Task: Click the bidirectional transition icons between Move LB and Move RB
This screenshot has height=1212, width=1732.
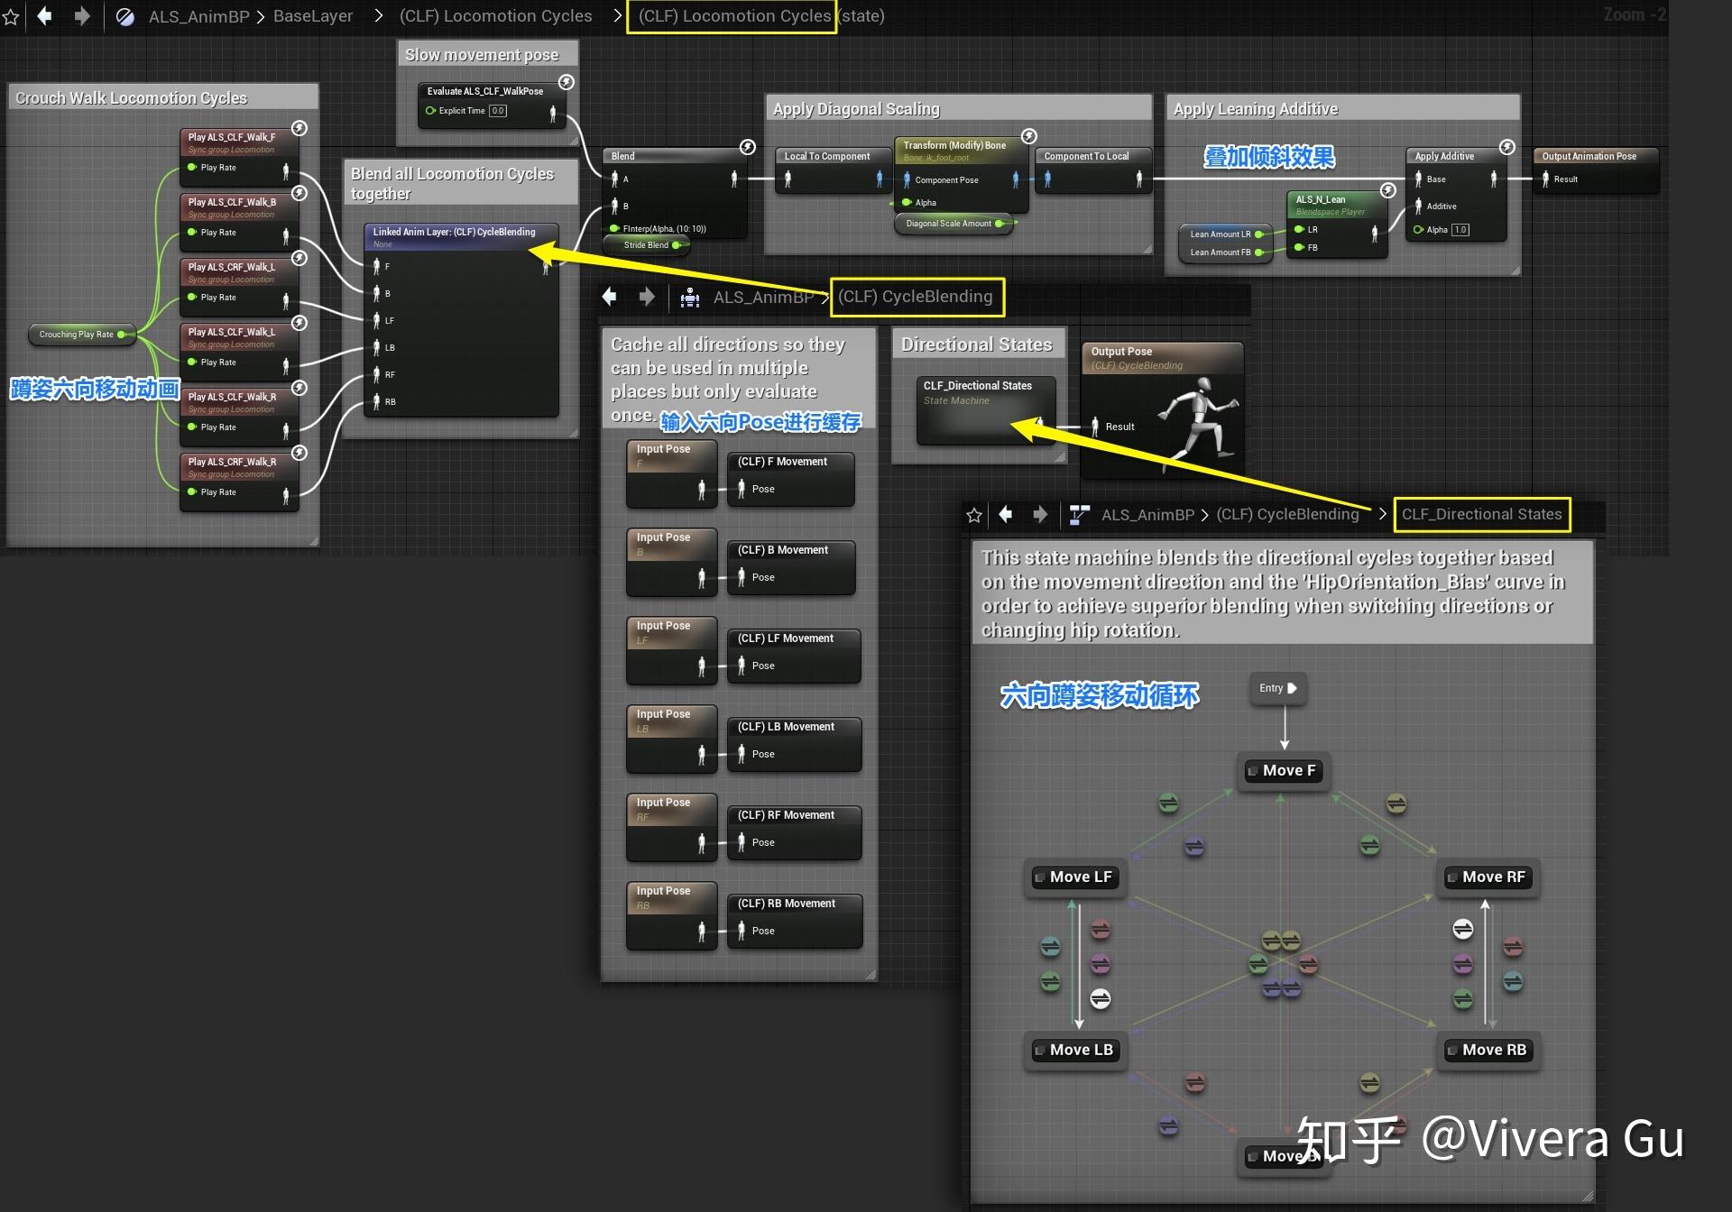Action: 1282,987
